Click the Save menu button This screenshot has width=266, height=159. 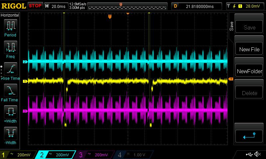coord(249,27)
